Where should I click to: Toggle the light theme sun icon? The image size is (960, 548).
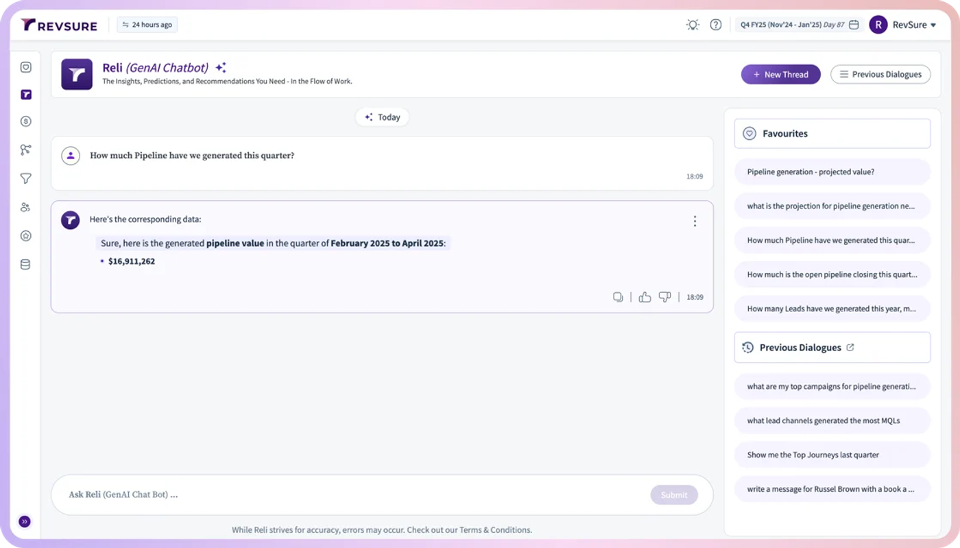(x=693, y=25)
